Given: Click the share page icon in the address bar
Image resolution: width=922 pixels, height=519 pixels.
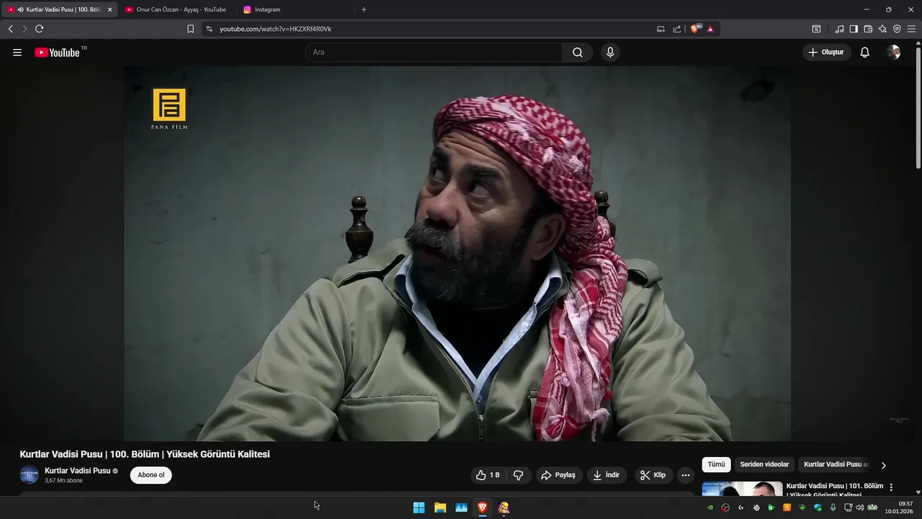Looking at the screenshot, I should point(677,29).
